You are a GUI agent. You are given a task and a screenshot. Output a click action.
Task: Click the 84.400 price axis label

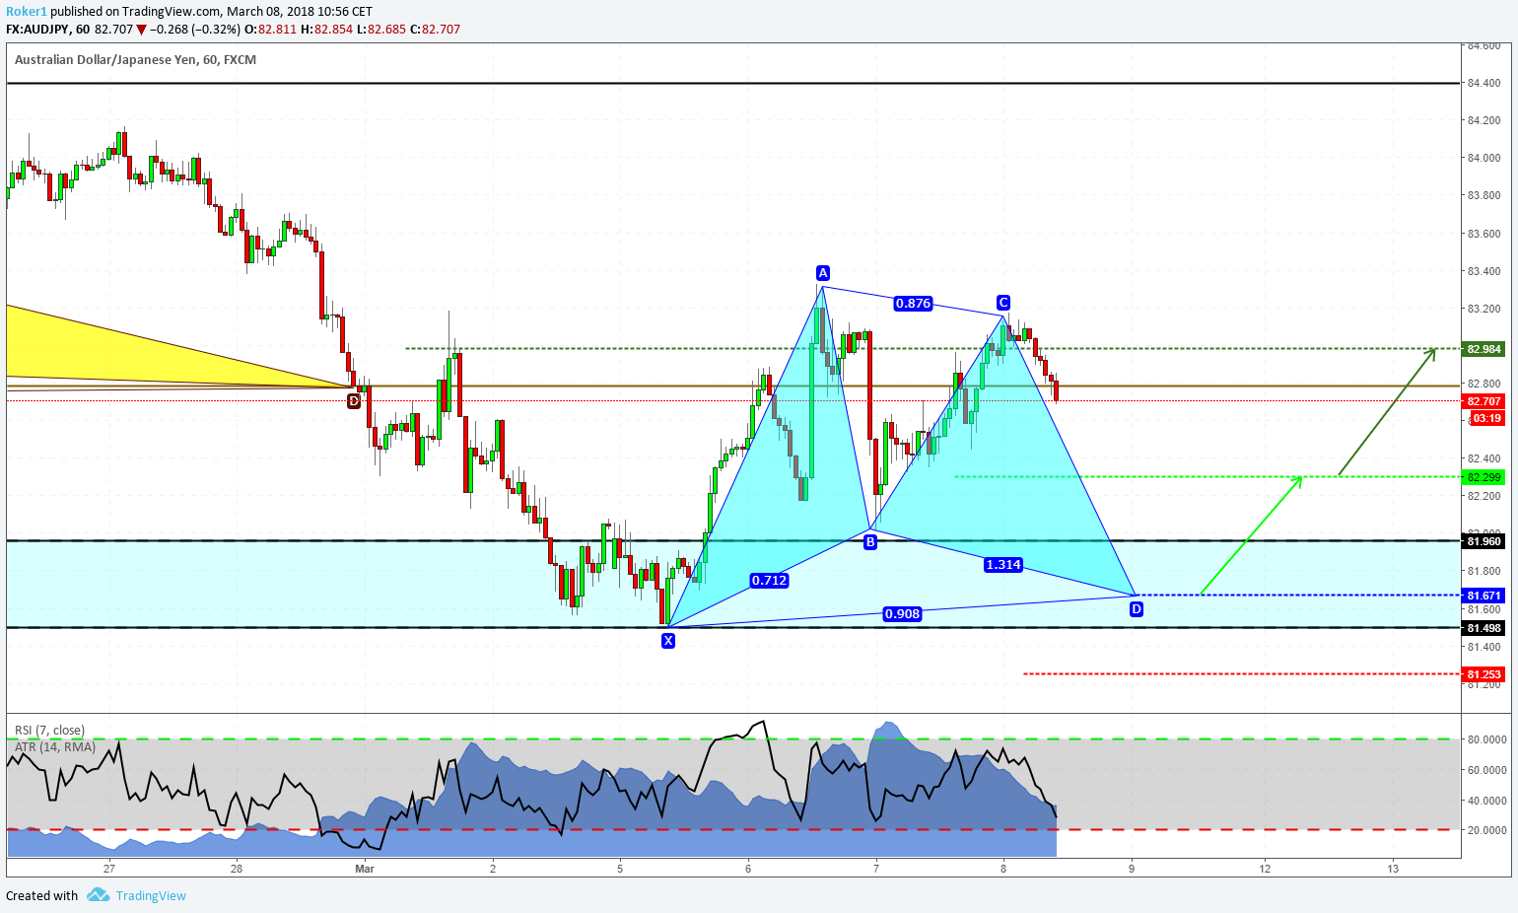[1484, 84]
